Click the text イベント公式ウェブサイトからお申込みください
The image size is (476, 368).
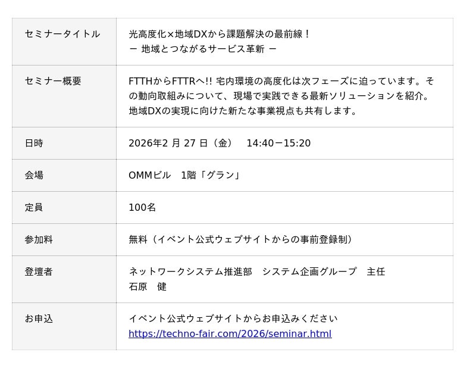pyautogui.click(x=233, y=319)
